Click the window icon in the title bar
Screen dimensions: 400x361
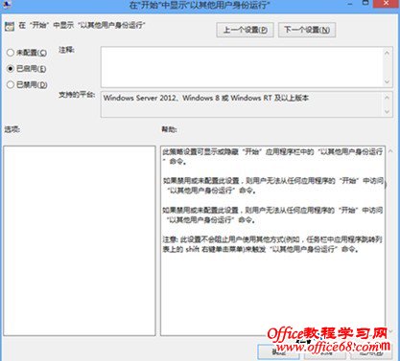pos(7,4)
